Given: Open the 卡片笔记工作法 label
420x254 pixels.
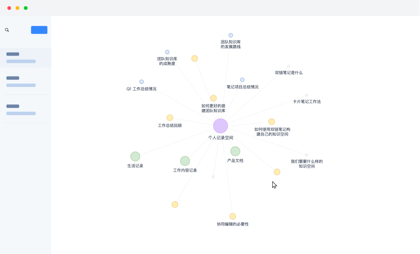Looking at the screenshot, I should coord(307,102).
